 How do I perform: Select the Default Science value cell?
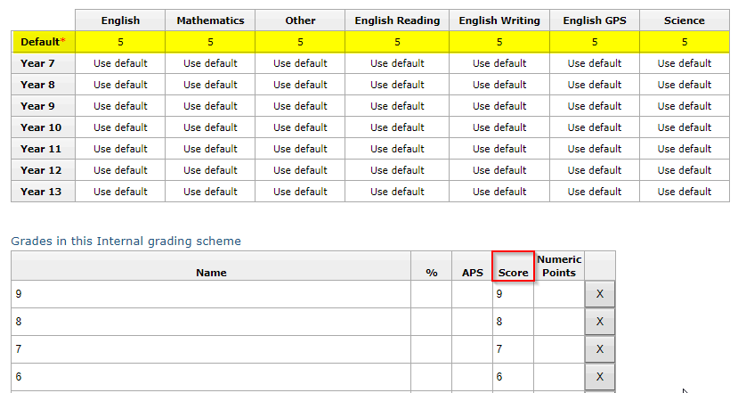click(x=685, y=42)
